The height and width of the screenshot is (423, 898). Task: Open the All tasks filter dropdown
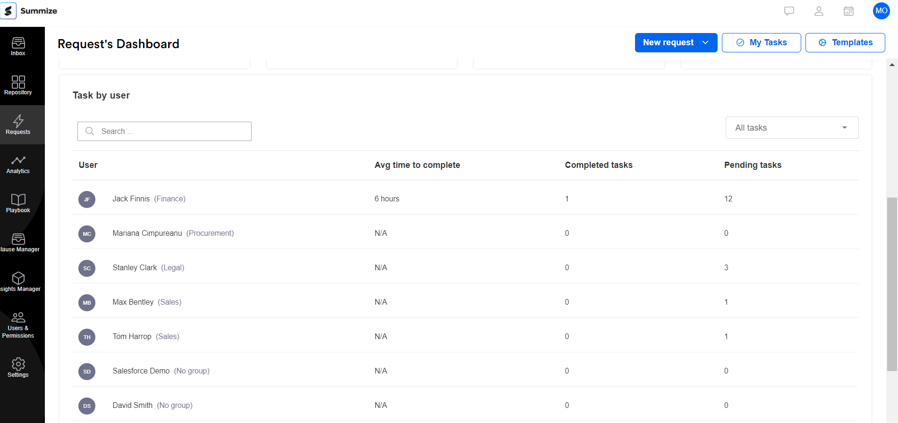click(792, 128)
